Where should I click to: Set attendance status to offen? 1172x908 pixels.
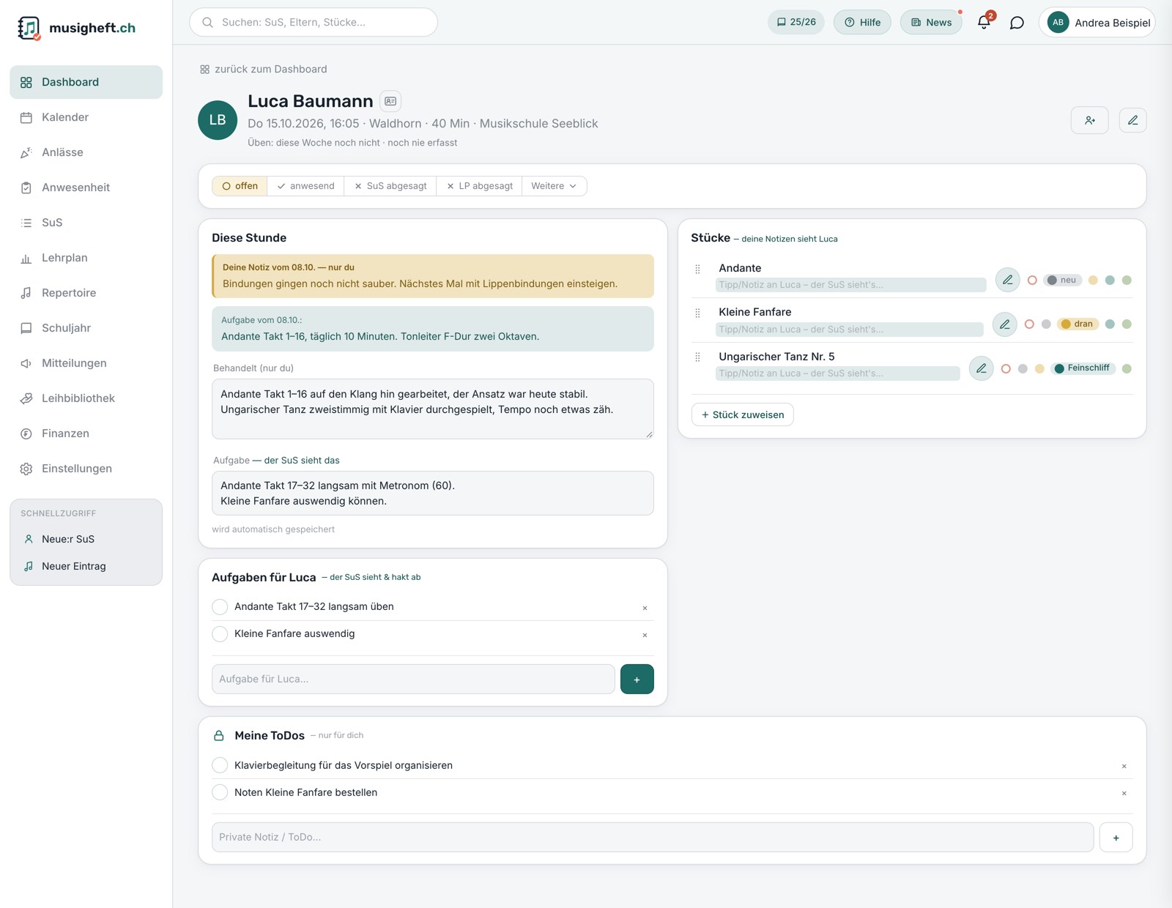[x=240, y=186]
